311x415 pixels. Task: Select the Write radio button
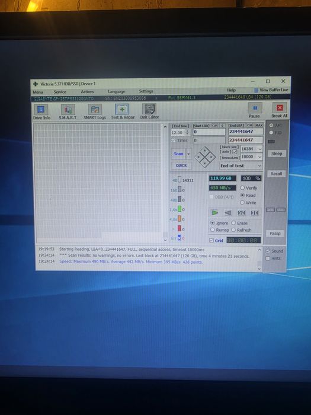click(242, 203)
